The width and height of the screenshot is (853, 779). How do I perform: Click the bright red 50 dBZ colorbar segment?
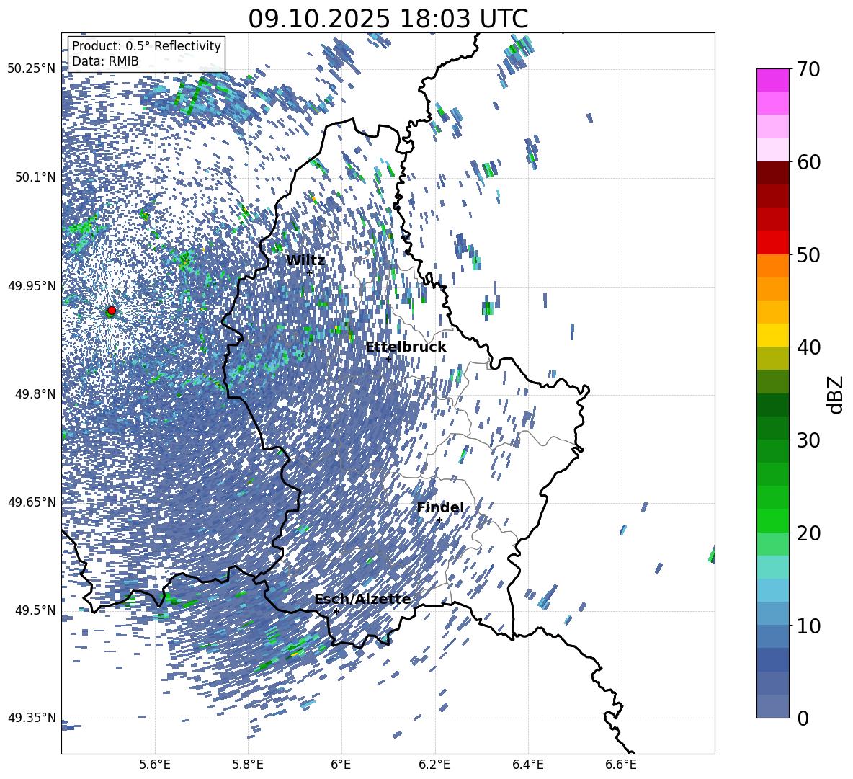click(772, 243)
